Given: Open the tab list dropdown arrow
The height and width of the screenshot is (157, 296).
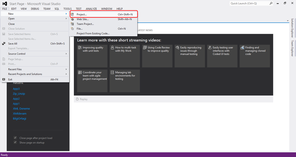Looking at the screenshot, I should [288, 21].
